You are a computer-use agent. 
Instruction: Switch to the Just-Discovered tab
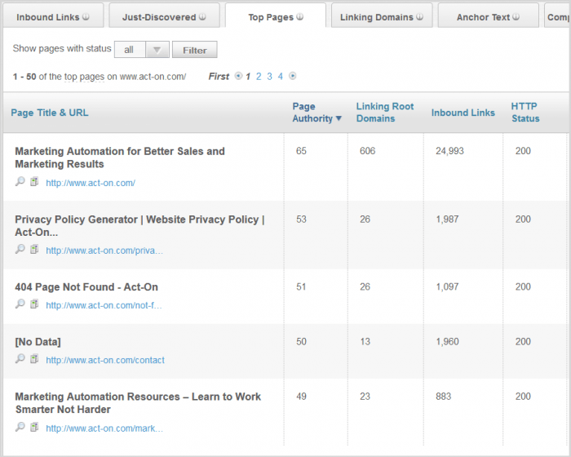click(164, 17)
